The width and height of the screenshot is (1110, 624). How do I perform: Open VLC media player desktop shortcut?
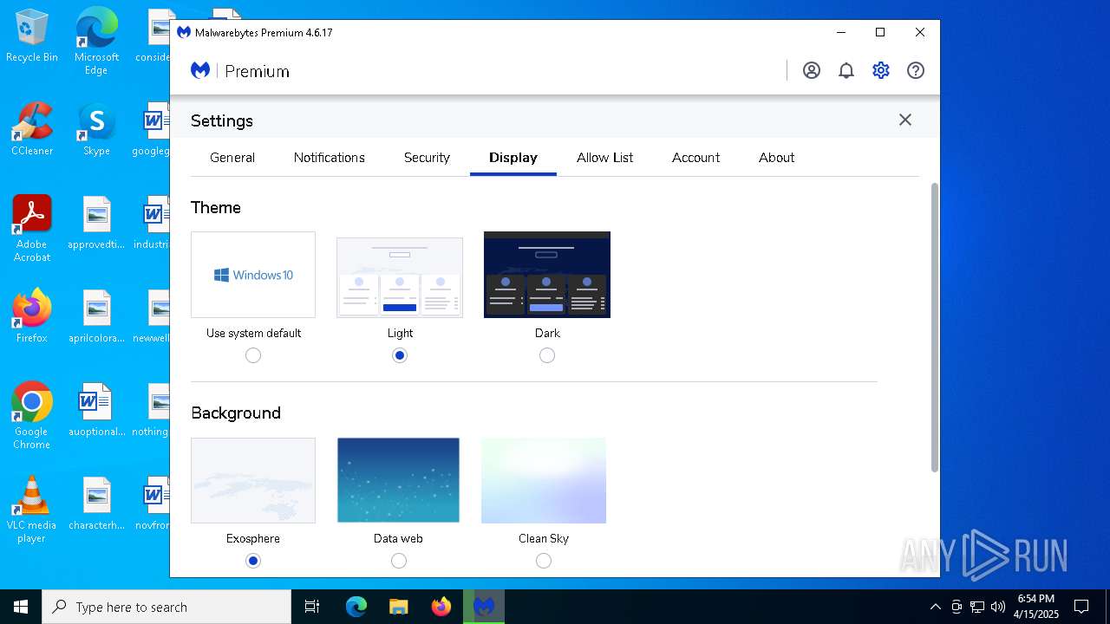point(32,510)
